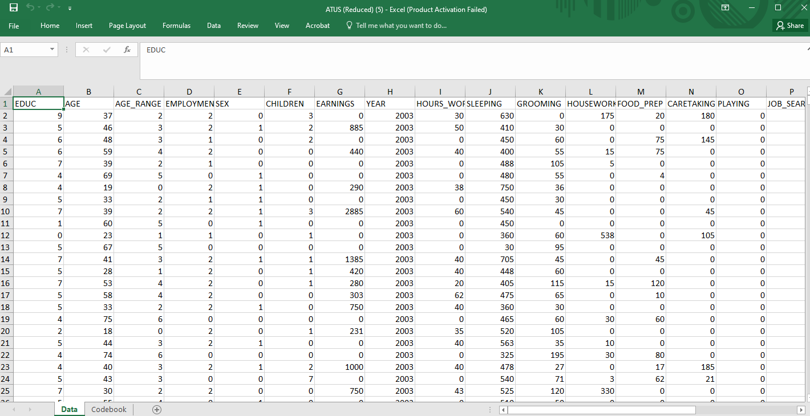Image resolution: width=810 pixels, height=416 pixels.
Task: Open Ribbon Display Options icon
Action: (725, 8)
